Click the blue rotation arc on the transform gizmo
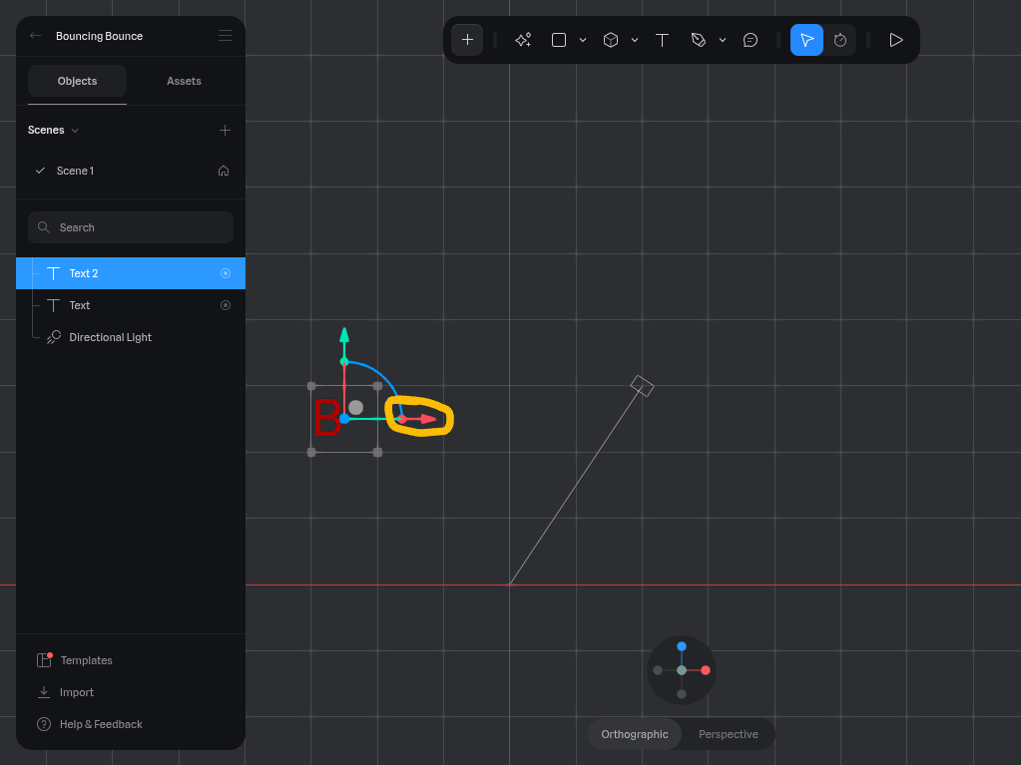The image size is (1021, 765). click(x=379, y=375)
